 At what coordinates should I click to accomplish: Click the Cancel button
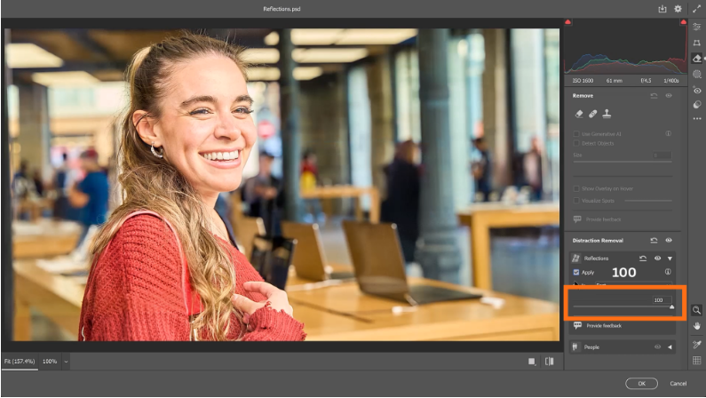pyautogui.click(x=678, y=383)
